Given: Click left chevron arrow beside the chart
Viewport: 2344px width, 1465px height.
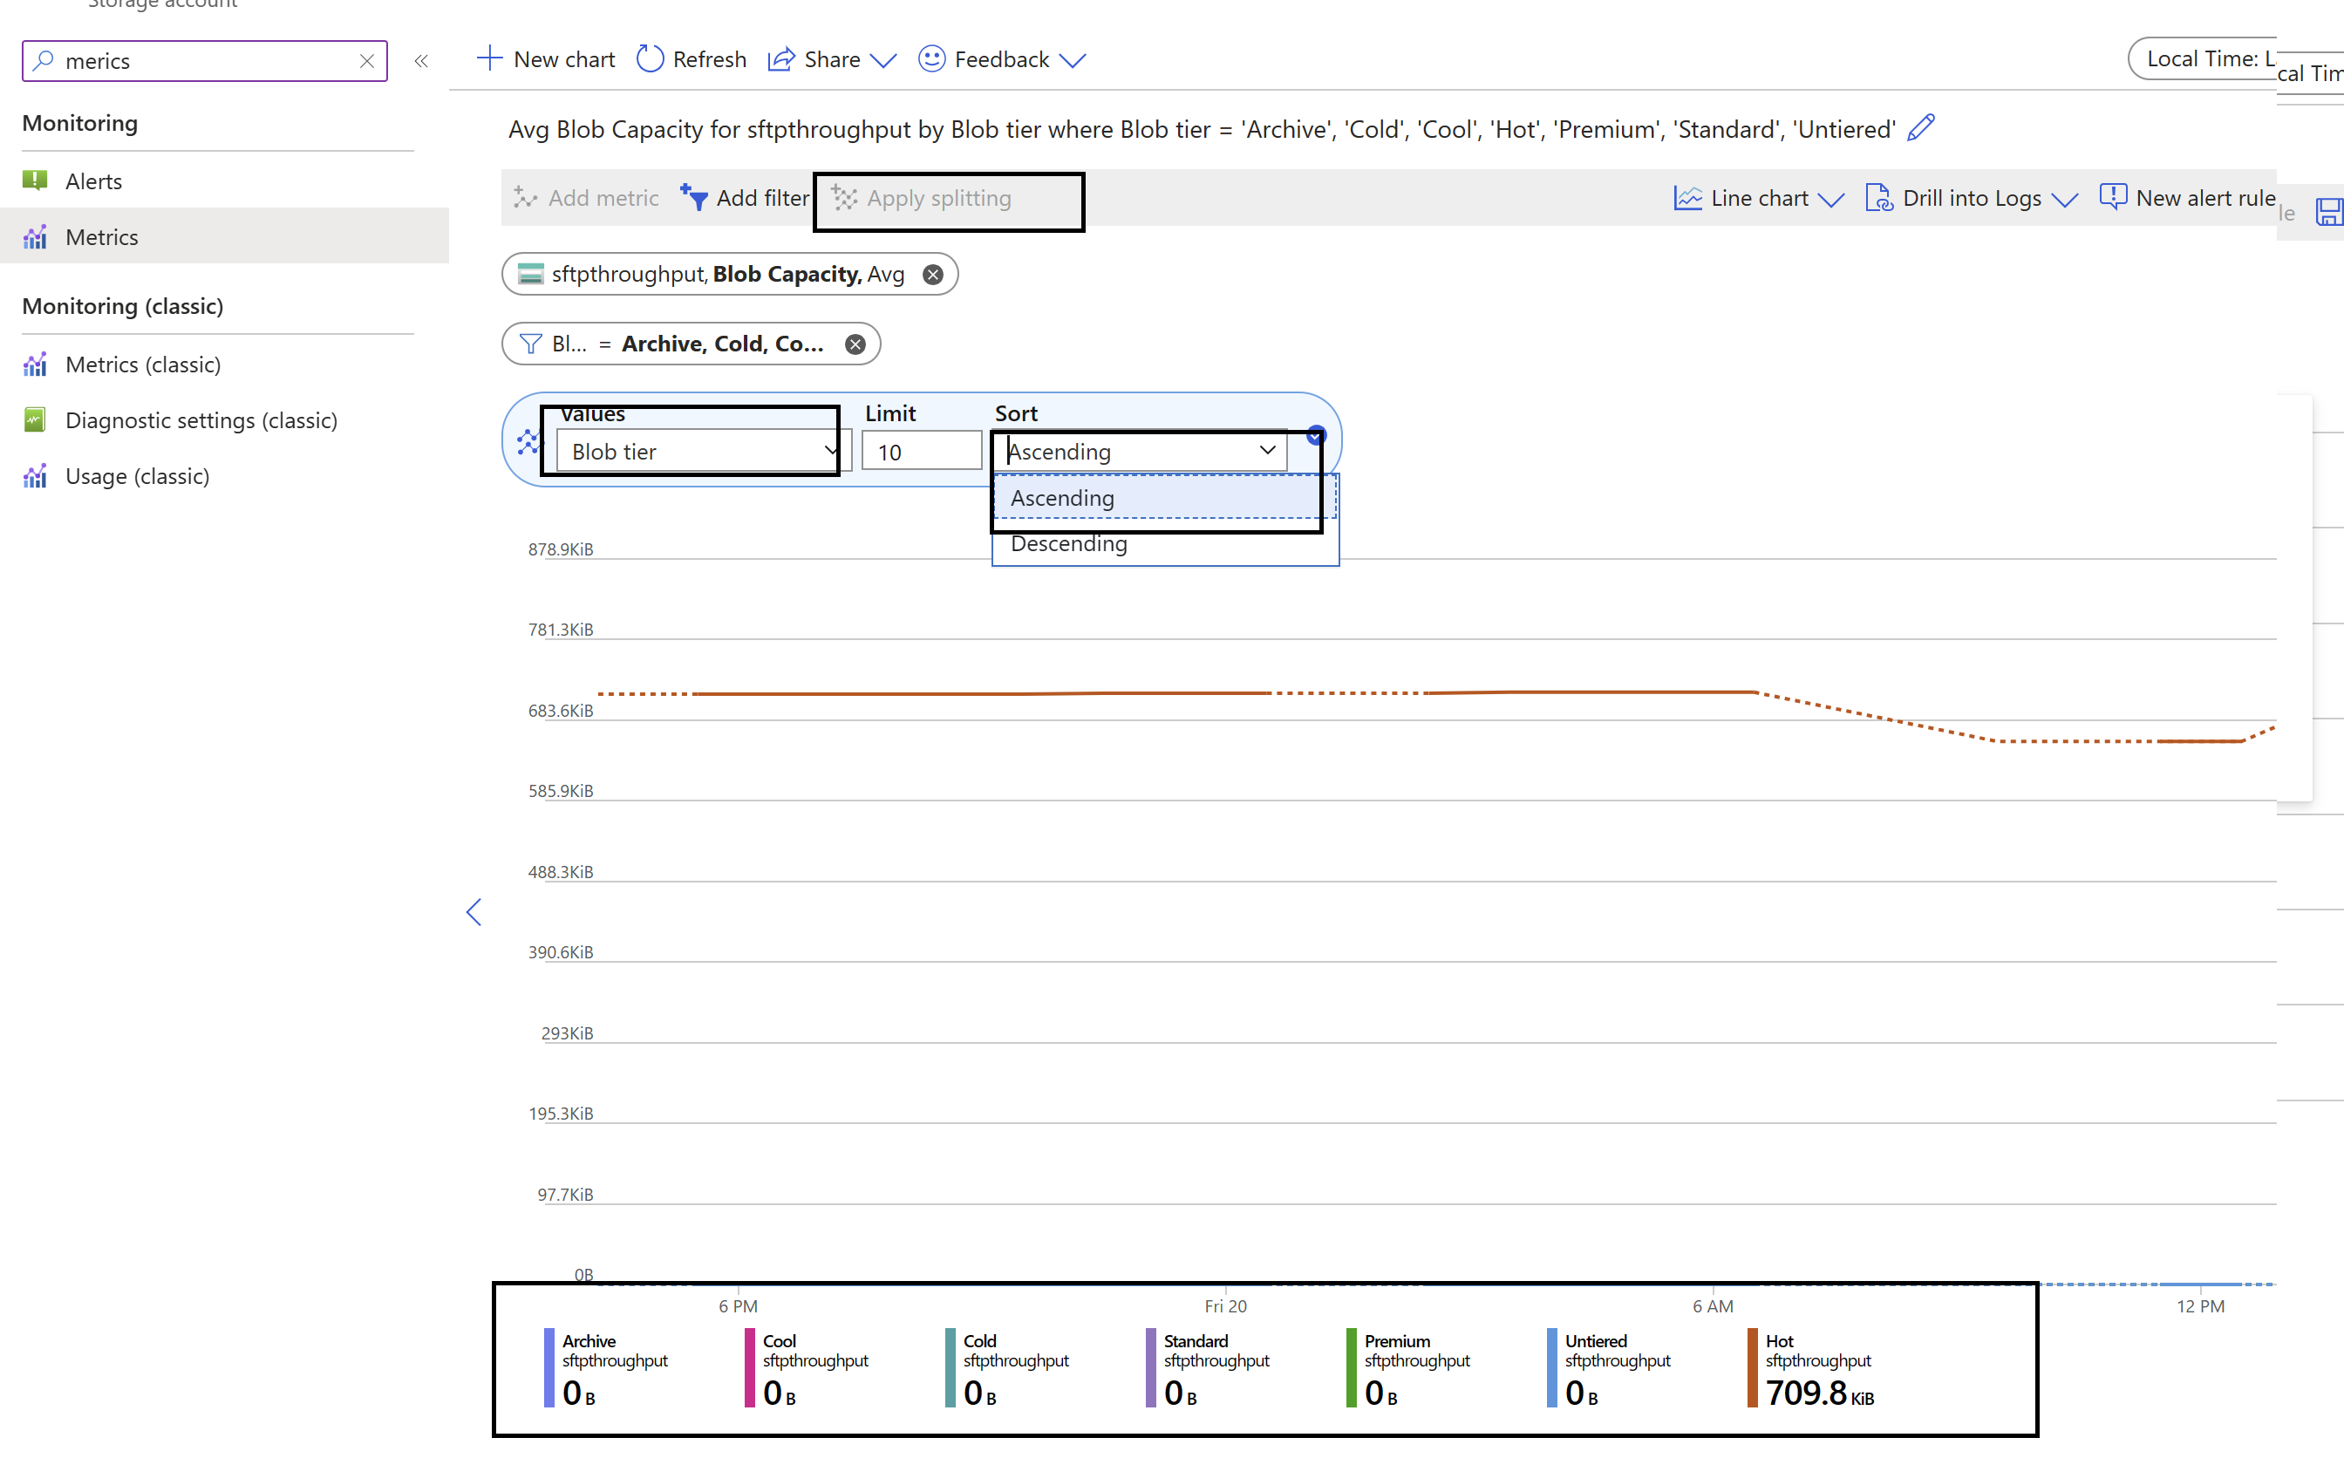Looking at the screenshot, I should point(474,912).
